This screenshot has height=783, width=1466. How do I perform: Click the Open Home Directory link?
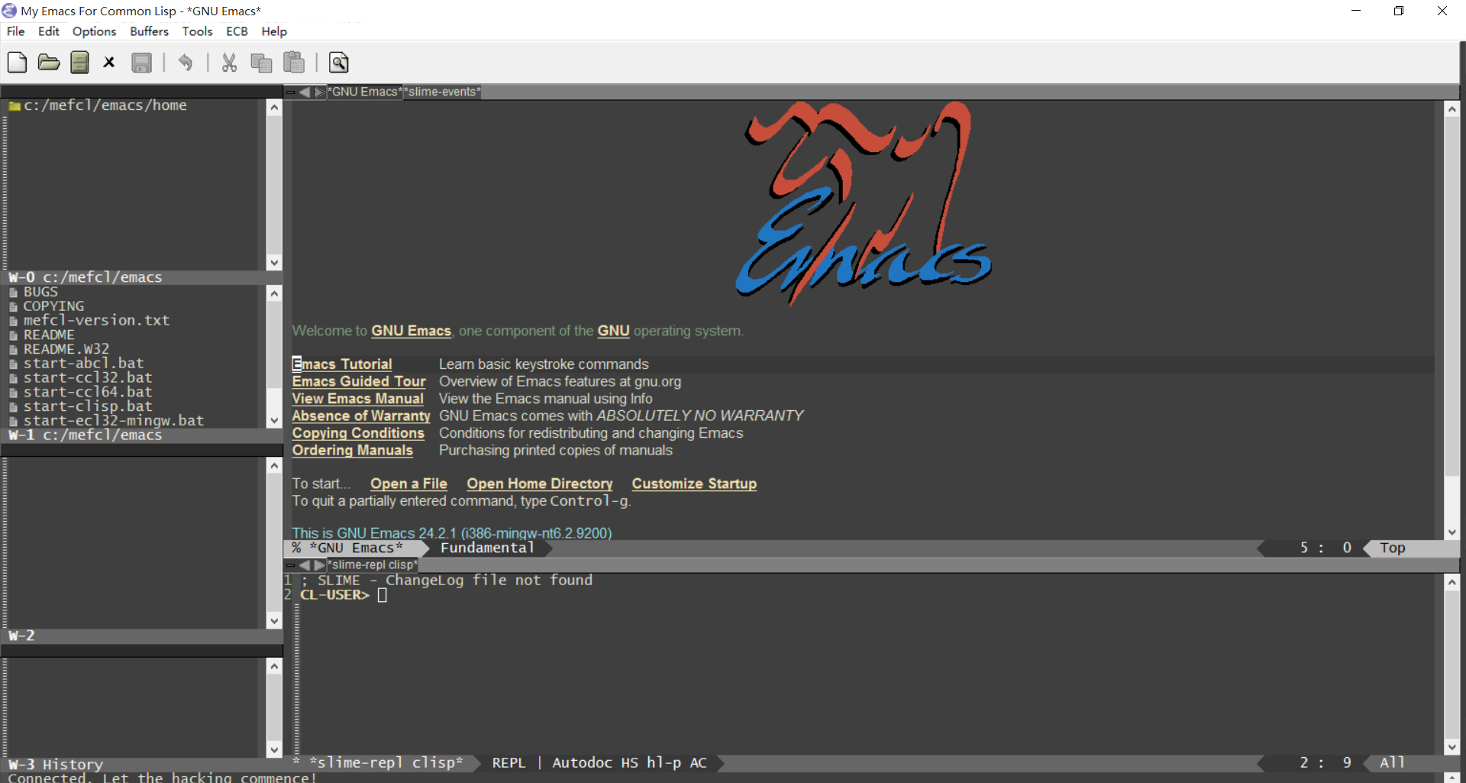540,484
